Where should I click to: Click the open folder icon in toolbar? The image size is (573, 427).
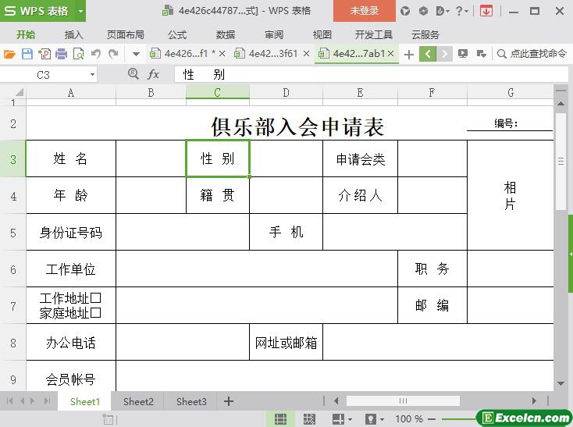coord(9,54)
